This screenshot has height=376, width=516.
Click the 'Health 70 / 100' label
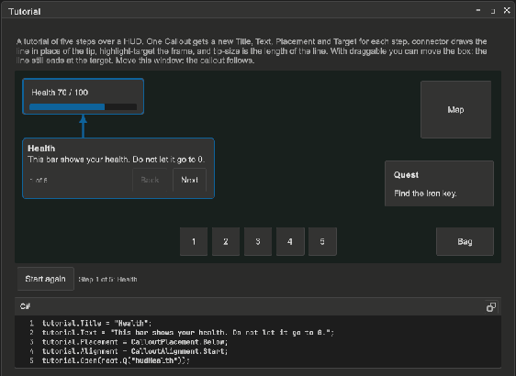pyautogui.click(x=60, y=93)
